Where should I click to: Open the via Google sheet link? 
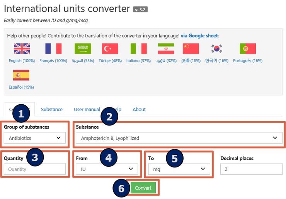[199, 35]
